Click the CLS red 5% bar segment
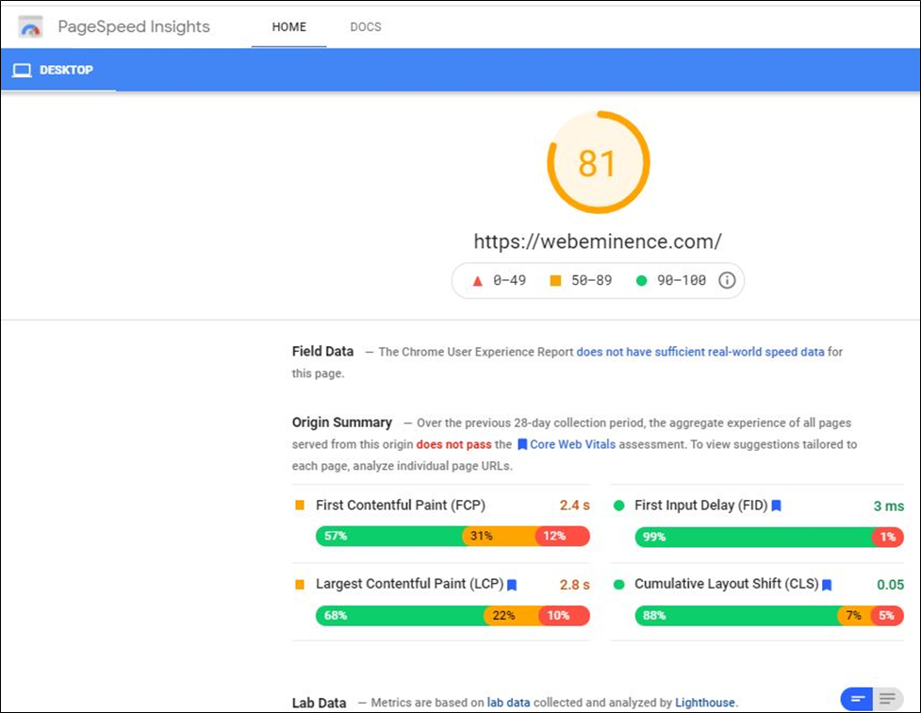 [x=887, y=616]
